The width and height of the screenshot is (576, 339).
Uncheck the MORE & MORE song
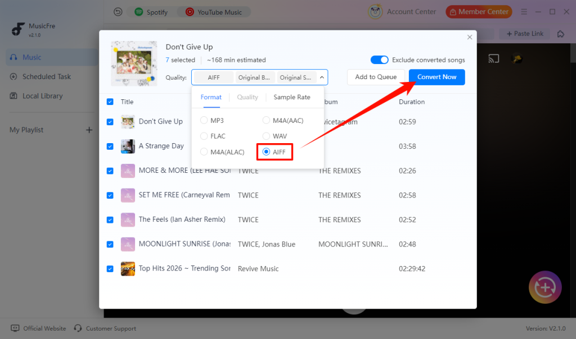click(110, 171)
